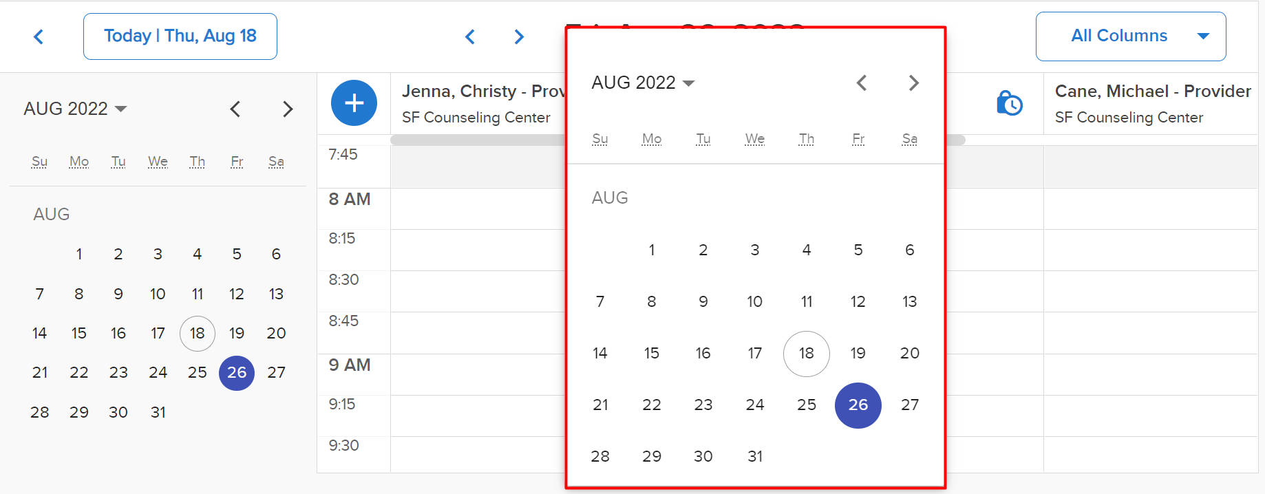This screenshot has width=1265, height=494.
Task: Select August 26 in the popup calendar
Action: coord(858,405)
